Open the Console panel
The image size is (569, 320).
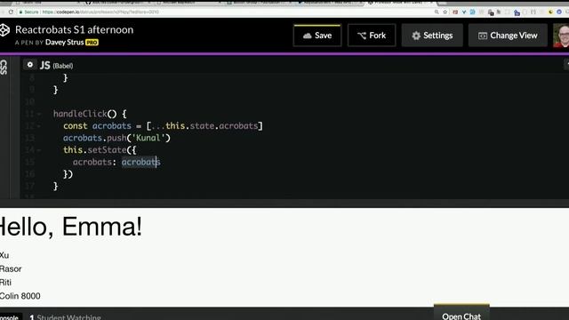point(10,316)
